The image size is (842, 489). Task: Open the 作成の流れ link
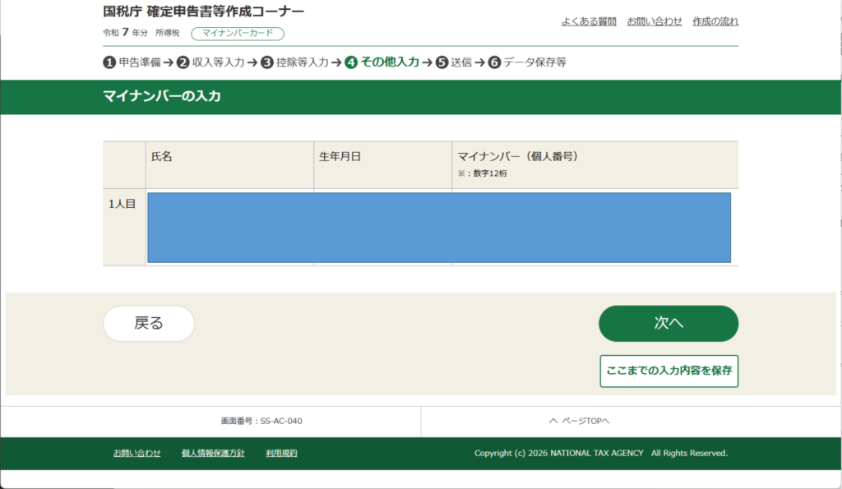point(715,21)
